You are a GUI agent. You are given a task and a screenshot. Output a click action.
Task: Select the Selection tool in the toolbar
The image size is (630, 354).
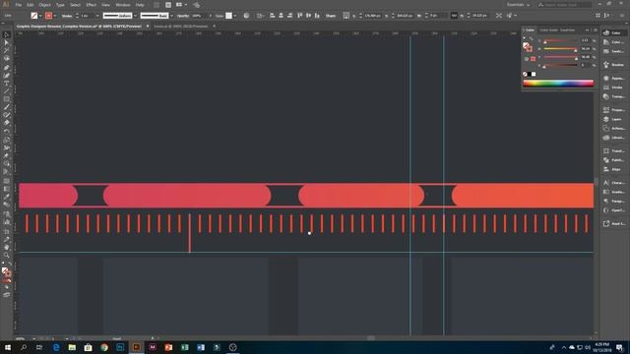point(7,35)
